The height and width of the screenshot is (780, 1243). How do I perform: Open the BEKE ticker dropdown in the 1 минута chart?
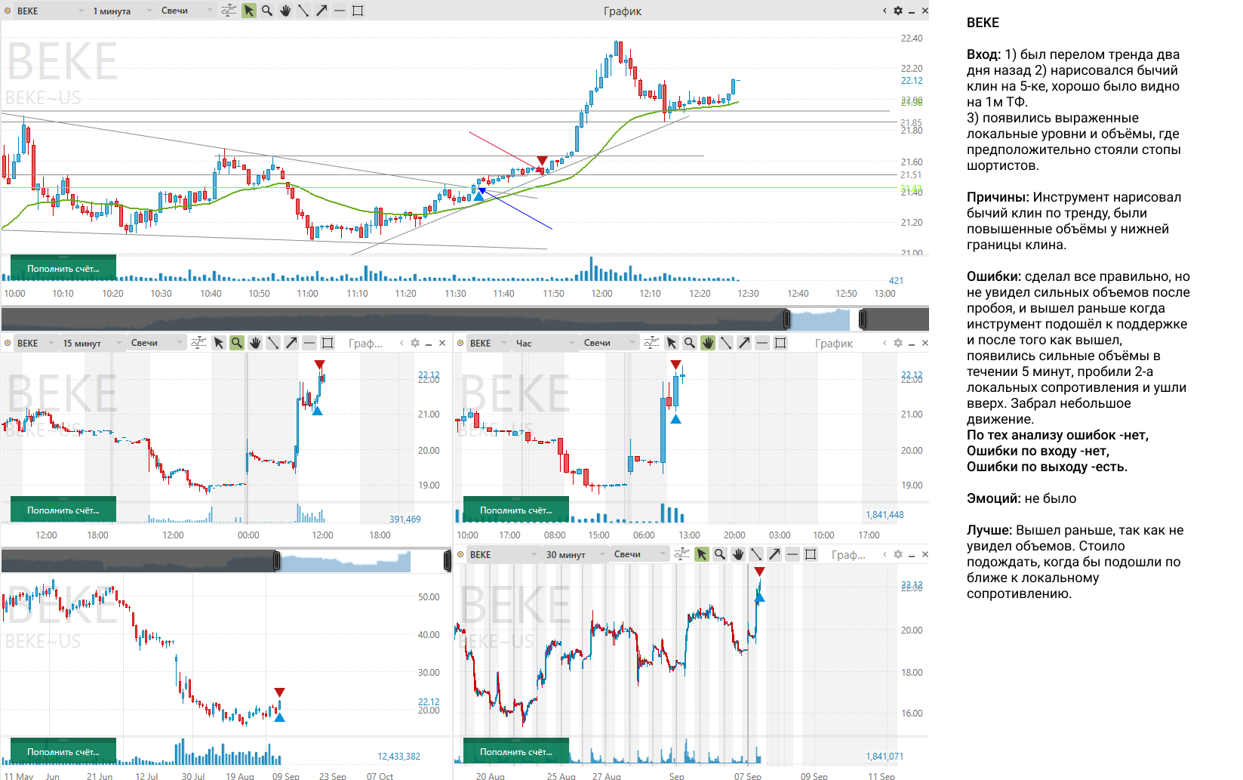(x=50, y=11)
